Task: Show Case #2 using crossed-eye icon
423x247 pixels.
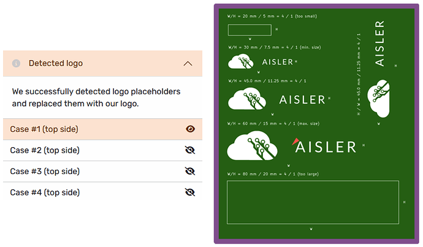Action: [190, 150]
